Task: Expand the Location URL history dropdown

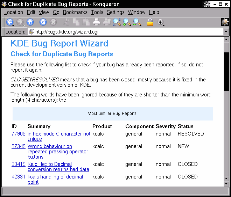Action: 226,32
